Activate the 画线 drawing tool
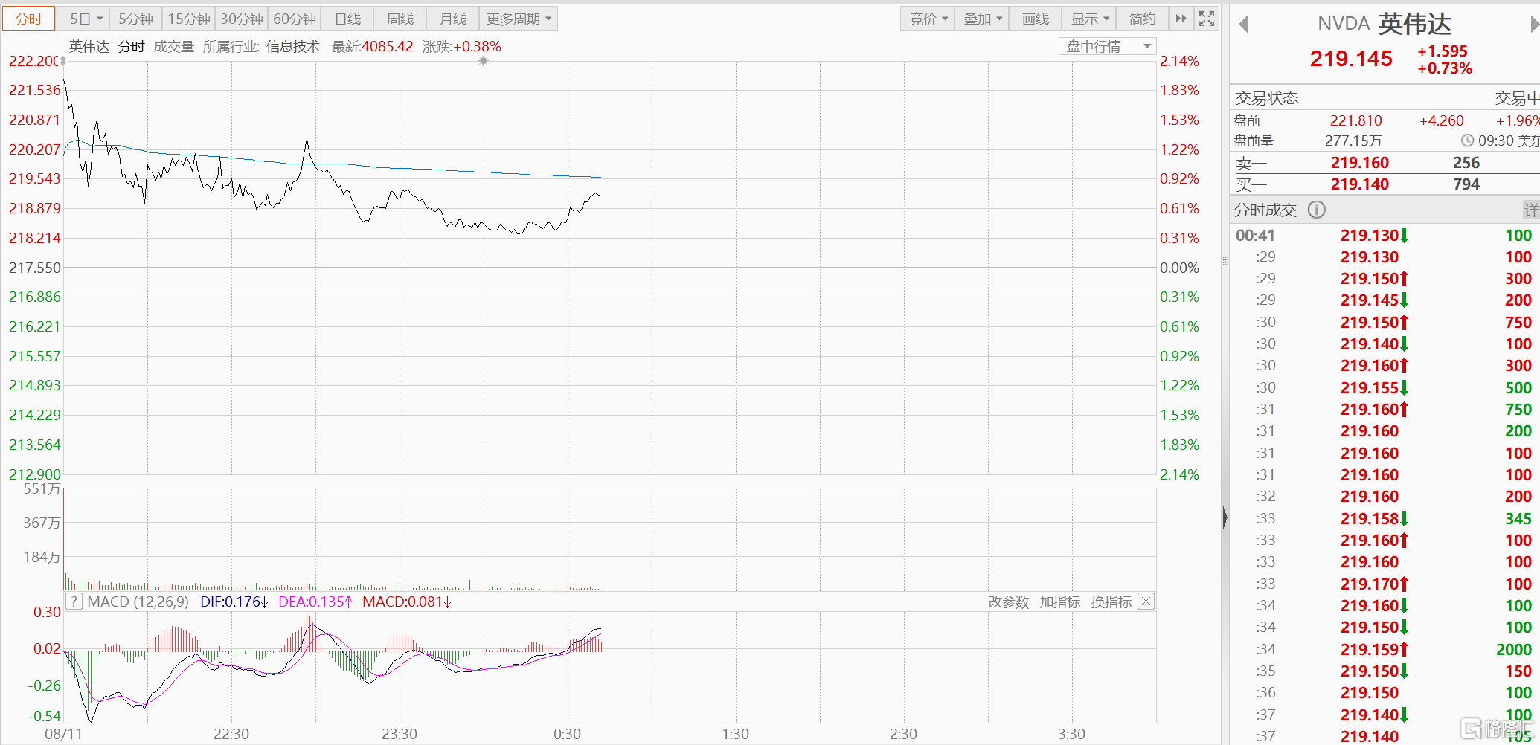The width and height of the screenshot is (1540, 745). [1036, 19]
